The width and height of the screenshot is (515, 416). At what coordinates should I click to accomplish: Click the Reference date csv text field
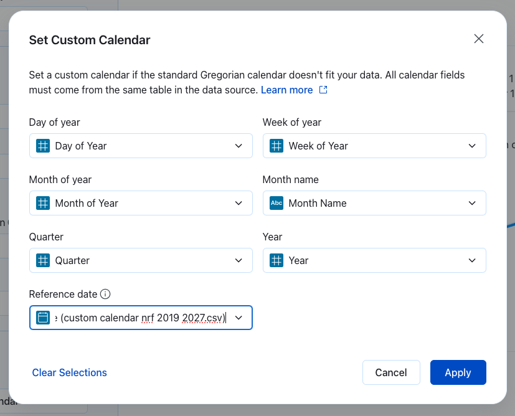coord(140,318)
